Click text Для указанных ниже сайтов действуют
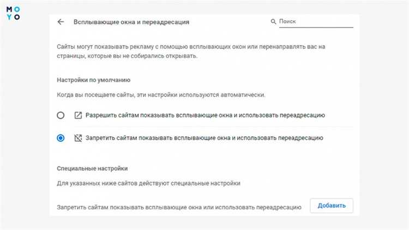Image resolution: width=409 pixels, height=230 pixels. (148, 183)
